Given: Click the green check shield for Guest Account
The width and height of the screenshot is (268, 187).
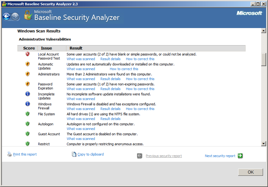Looking at the screenshot, I should point(28,134).
